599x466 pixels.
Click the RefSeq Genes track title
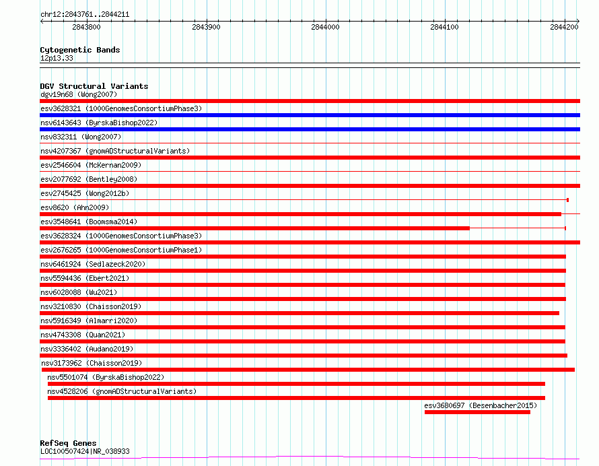[x=68, y=443]
